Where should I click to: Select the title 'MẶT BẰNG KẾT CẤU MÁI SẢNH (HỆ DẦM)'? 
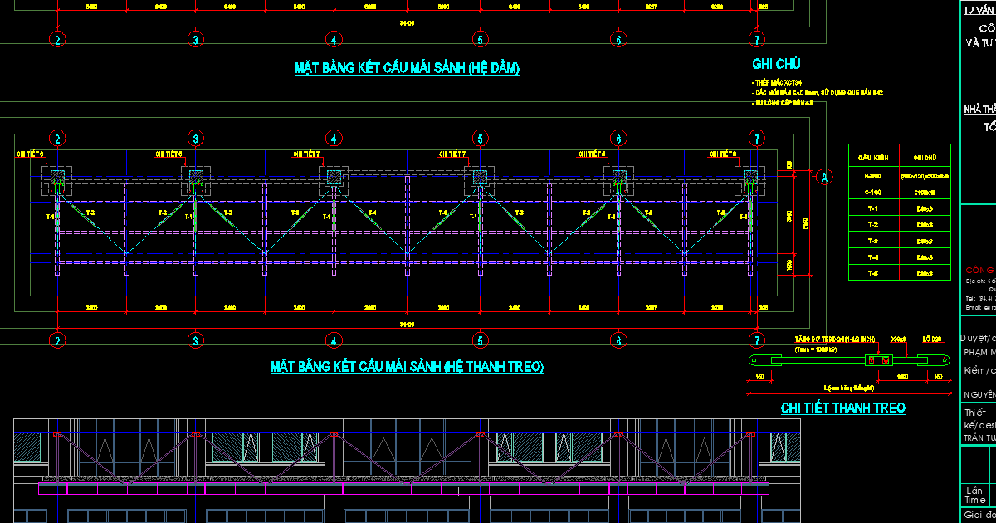click(407, 68)
